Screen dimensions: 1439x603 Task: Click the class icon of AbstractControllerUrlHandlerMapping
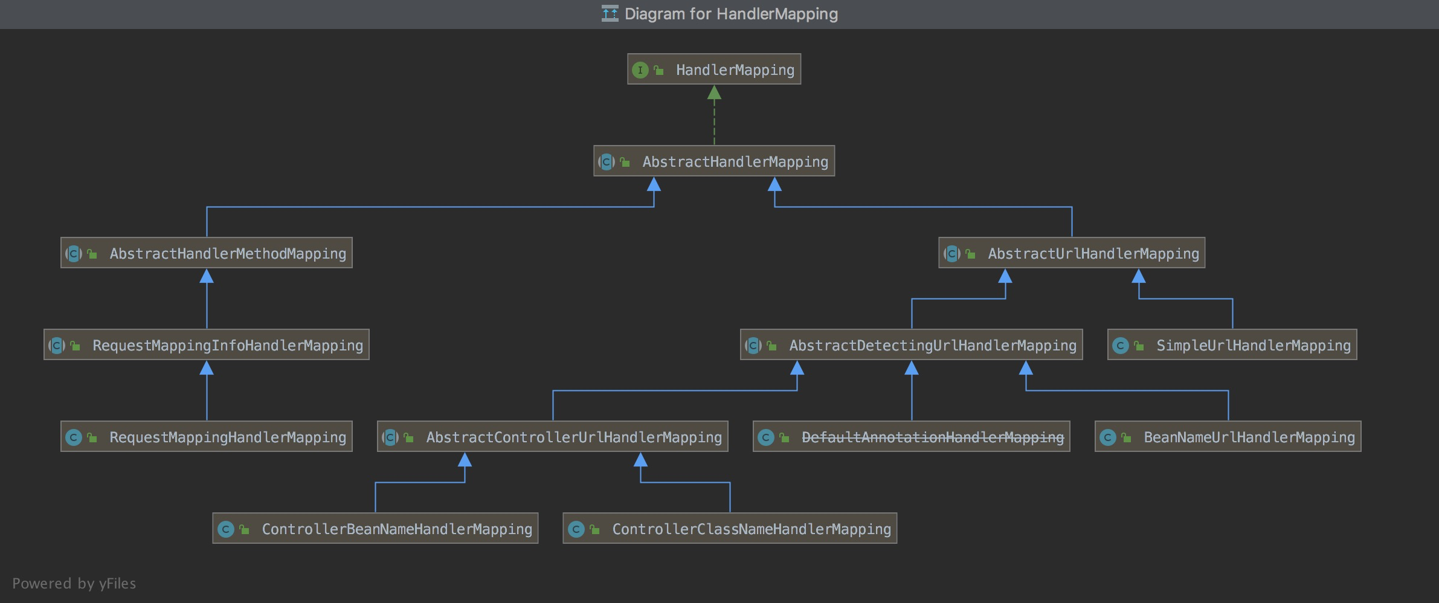[390, 437]
